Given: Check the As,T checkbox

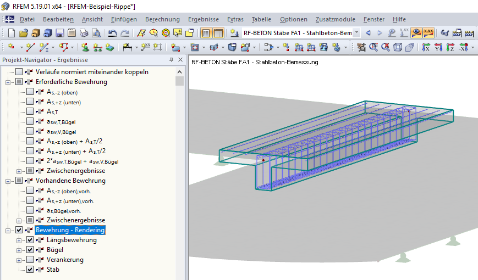Looking at the screenshot, I should (30, 111).
